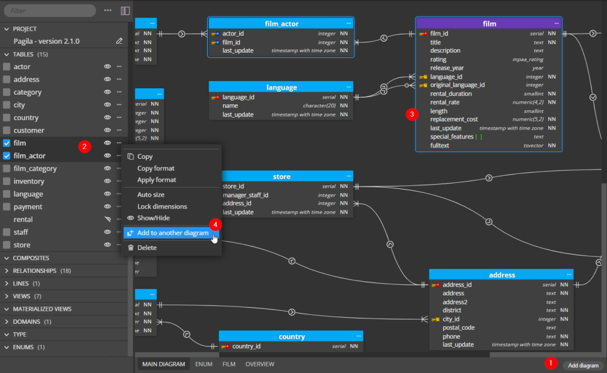
Task: Uncheck the film table checkbox
Action: coord(7,143)
